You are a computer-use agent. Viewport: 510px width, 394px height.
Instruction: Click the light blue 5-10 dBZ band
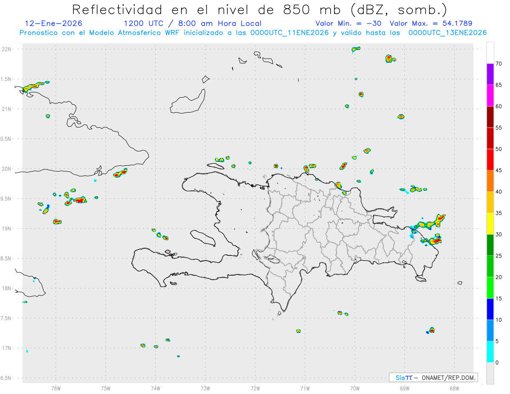(x=490, y=331)
